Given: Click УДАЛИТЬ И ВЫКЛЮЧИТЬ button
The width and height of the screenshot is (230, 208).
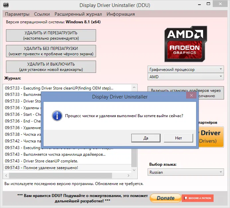Looking at the screenshot, I should 51,67.
